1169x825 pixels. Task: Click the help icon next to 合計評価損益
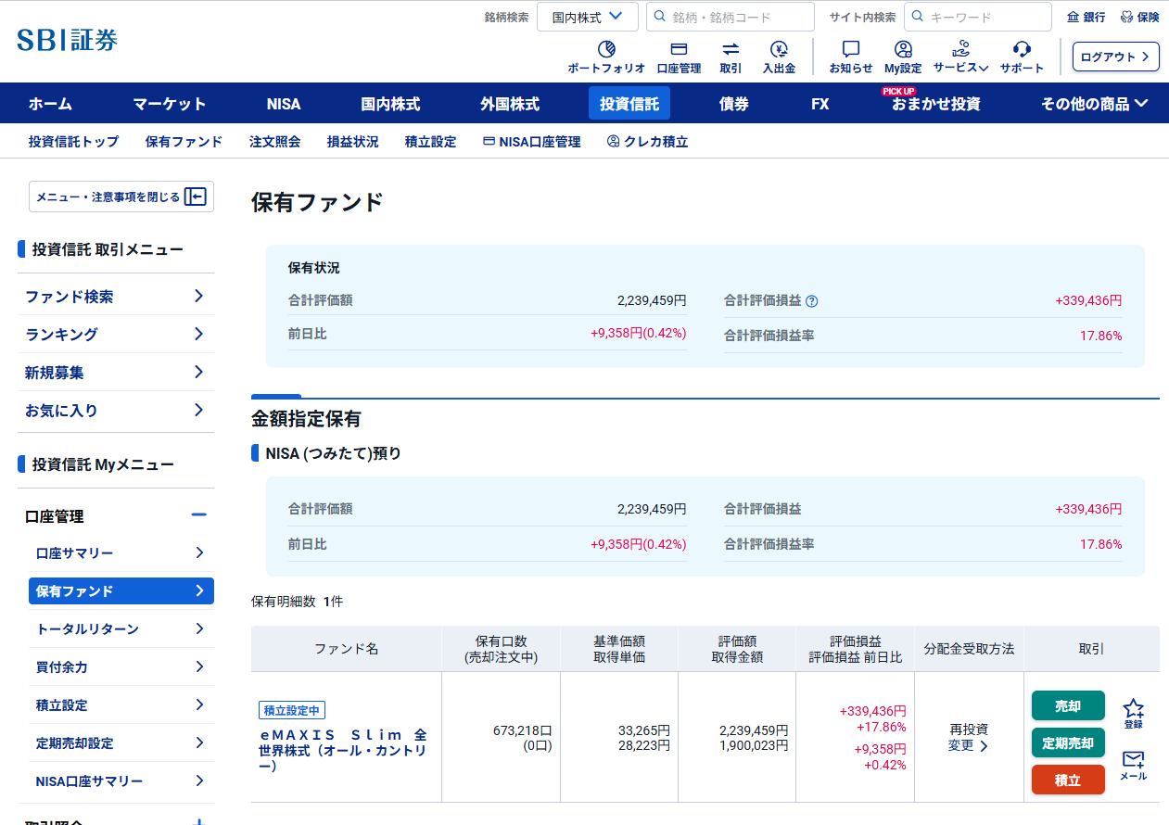pyautogui.click(x=811, y=301)
